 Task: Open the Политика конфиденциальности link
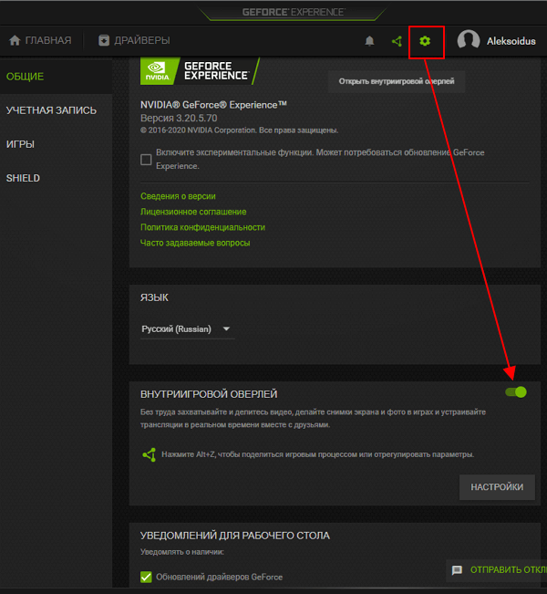coord(203,227)
